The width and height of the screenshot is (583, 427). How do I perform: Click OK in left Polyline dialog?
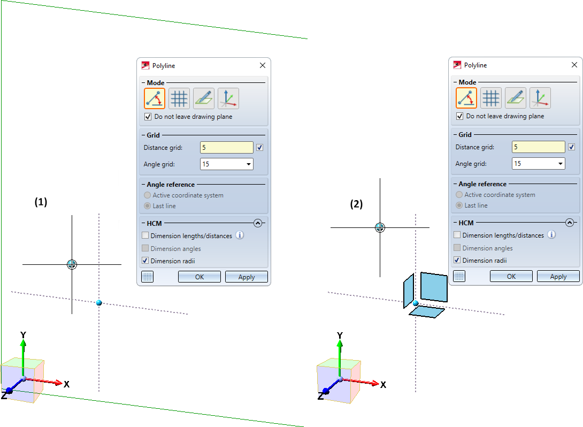(x=200, y=277)
